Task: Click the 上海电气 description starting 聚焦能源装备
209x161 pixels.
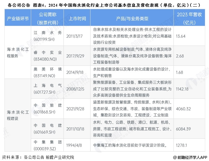Action: point(132,89)
